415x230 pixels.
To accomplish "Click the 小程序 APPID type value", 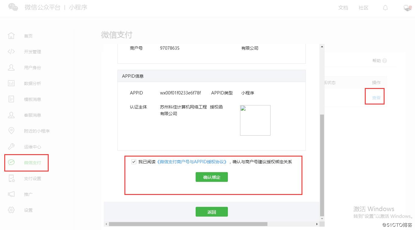I will (x=248, y=93).
